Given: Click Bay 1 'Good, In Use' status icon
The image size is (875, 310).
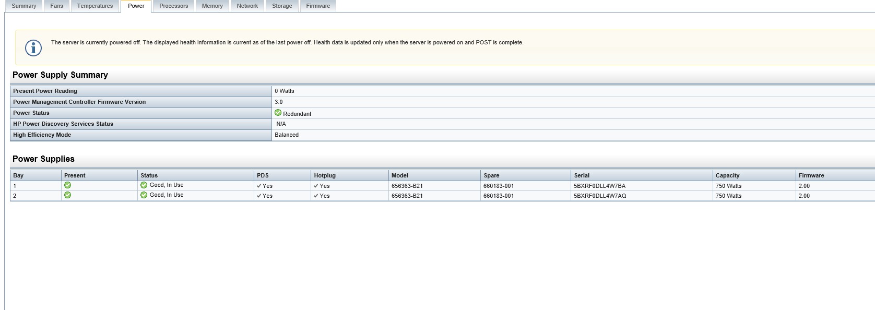Looking at the screenshot, I should coord(144,185).
